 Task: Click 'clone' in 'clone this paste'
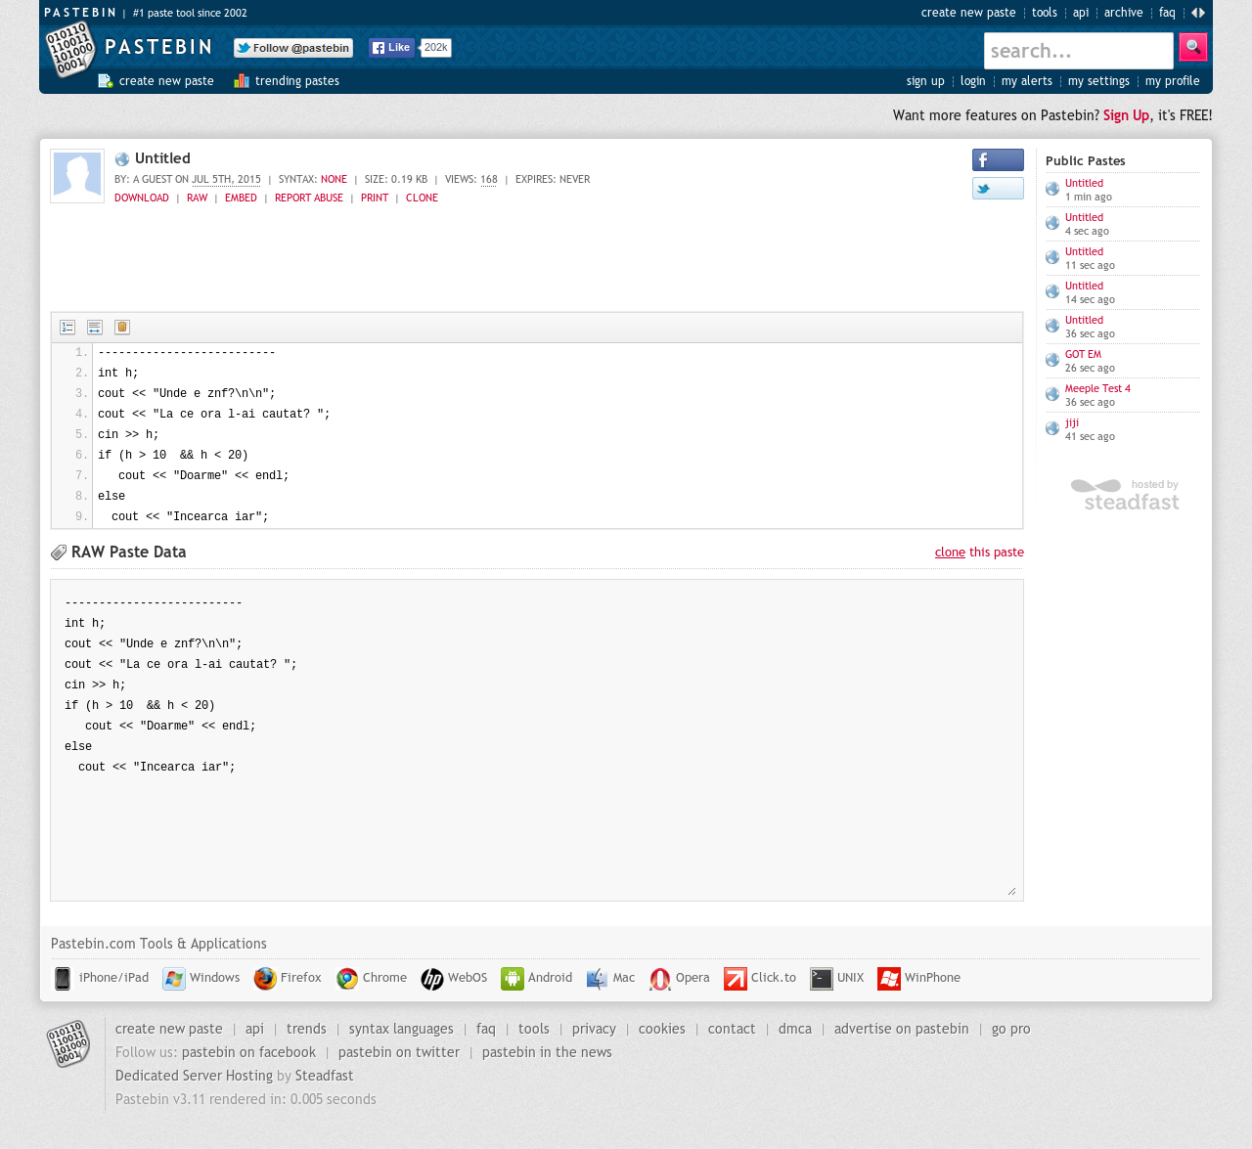950,552
